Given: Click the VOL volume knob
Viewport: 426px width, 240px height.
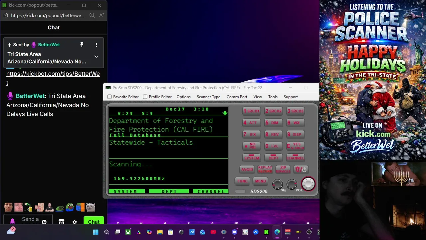Looking at the screenshot, I should point(292,184).
